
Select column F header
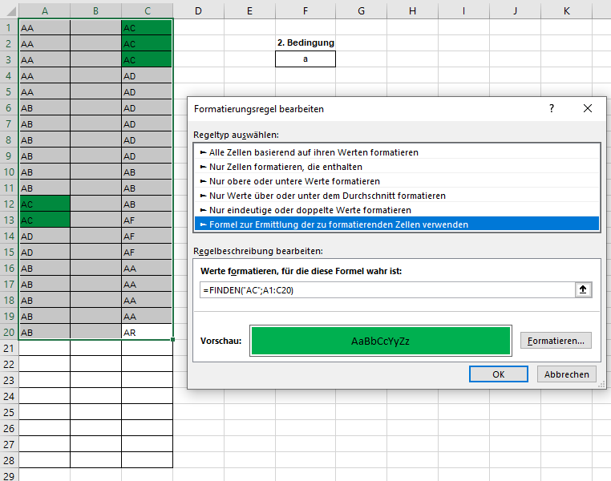[x=305, y=11]
